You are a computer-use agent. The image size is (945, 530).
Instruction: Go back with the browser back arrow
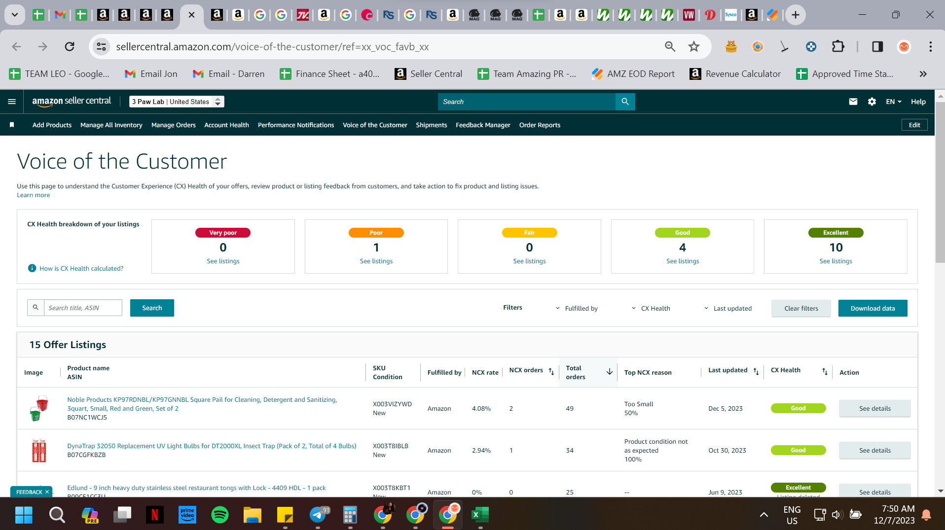[x=16, y=46]
